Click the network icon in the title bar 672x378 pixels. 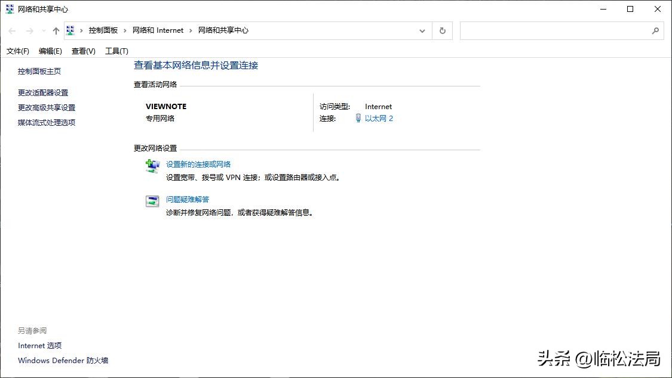pyautogui.click(x=9, y=9)
